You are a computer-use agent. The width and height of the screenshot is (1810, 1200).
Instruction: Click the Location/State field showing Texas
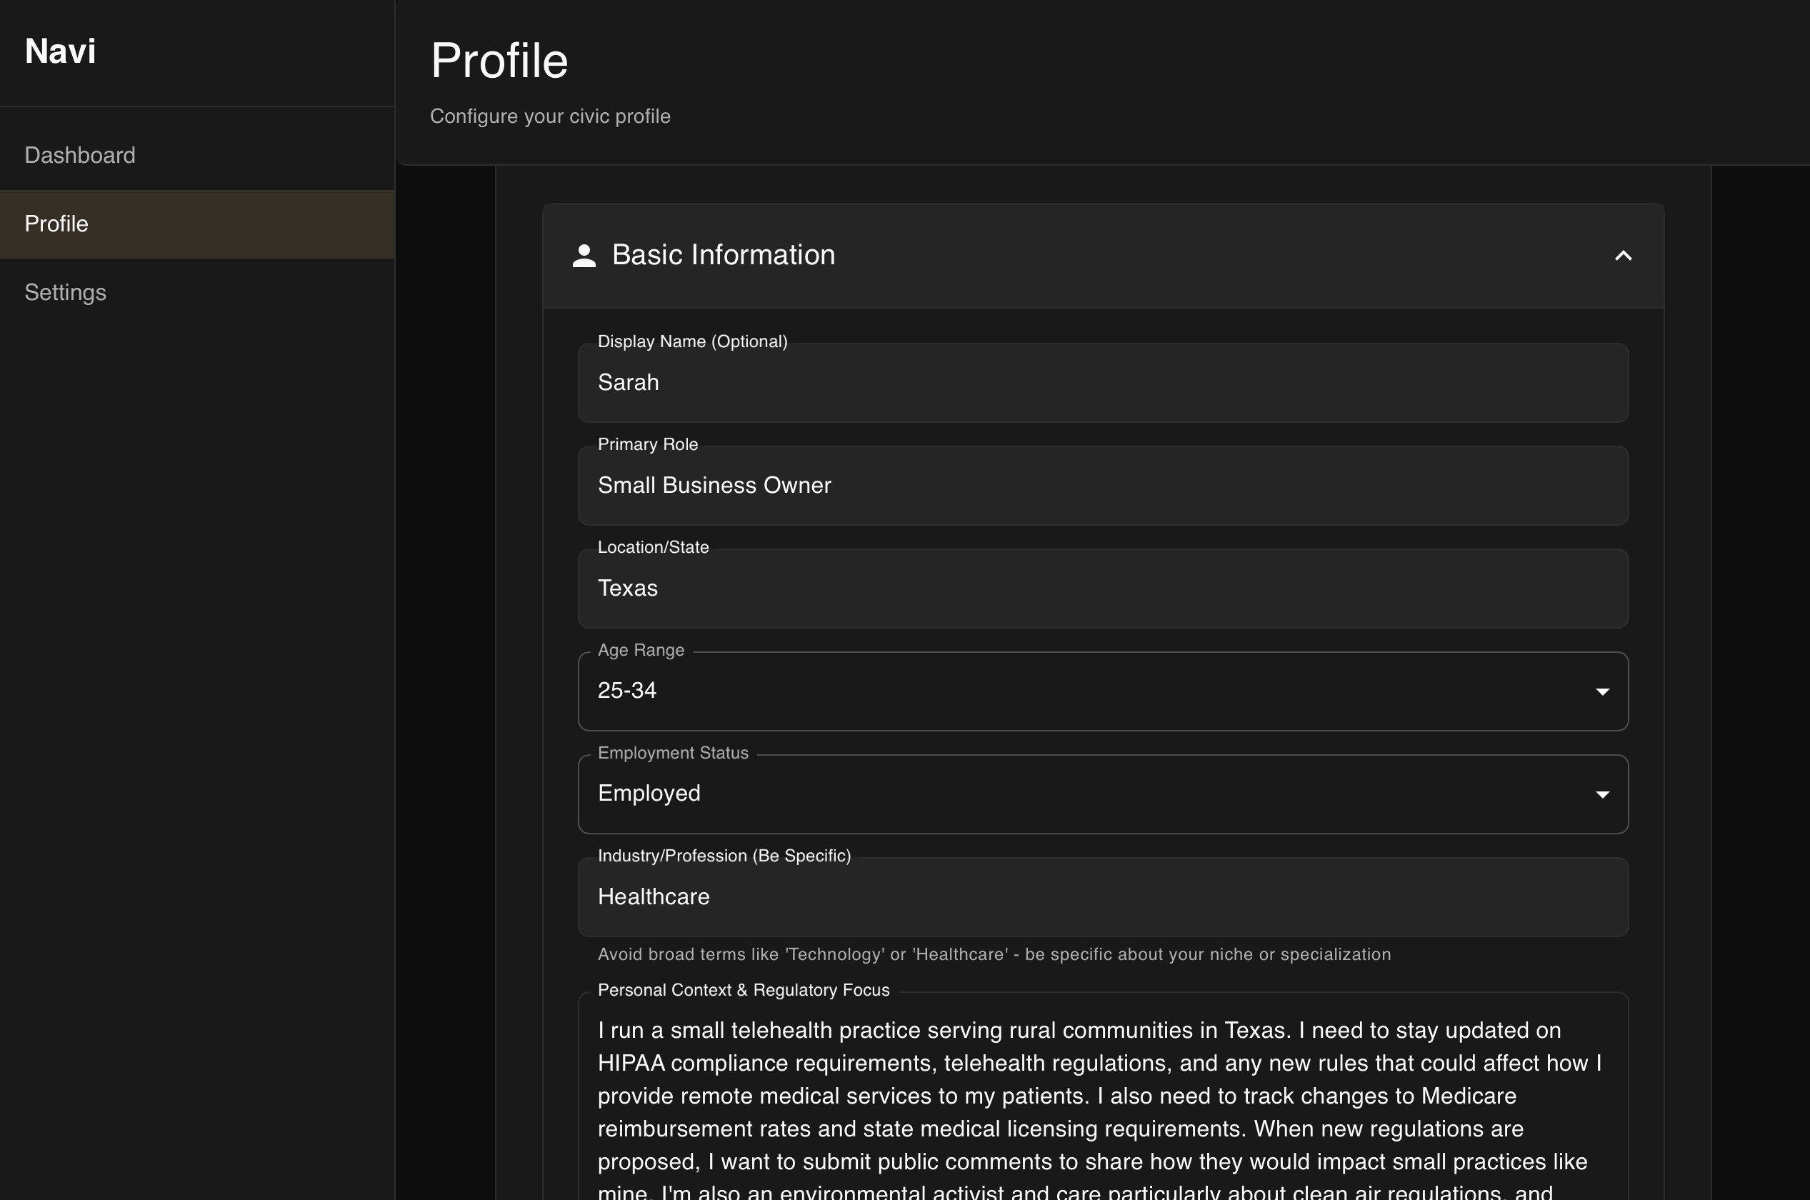(x=1102, y=588)
